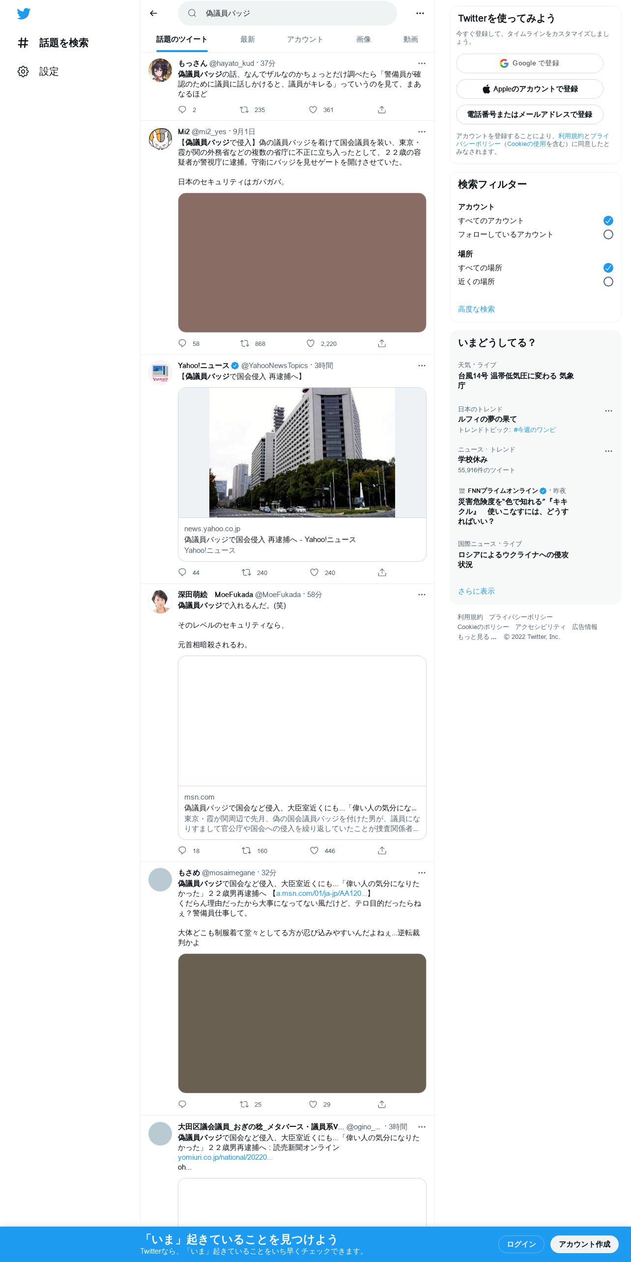Sign up with Google で登録

[x=530, y=63]
